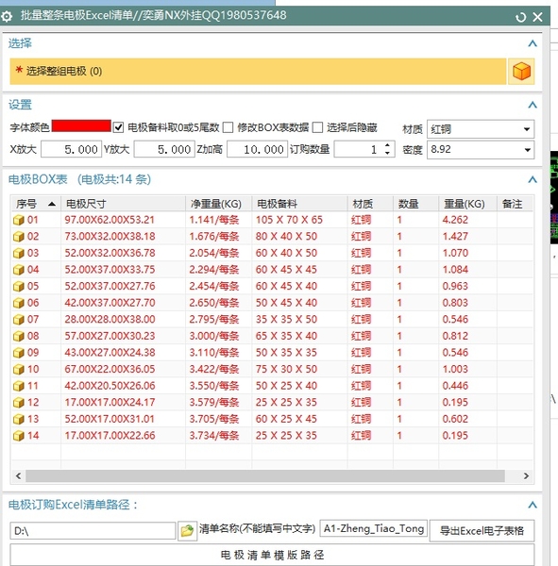The width and height of the screenshot is (558, 566).
Task: Increase 订购数量 with the up arrow
Action: 387,145
